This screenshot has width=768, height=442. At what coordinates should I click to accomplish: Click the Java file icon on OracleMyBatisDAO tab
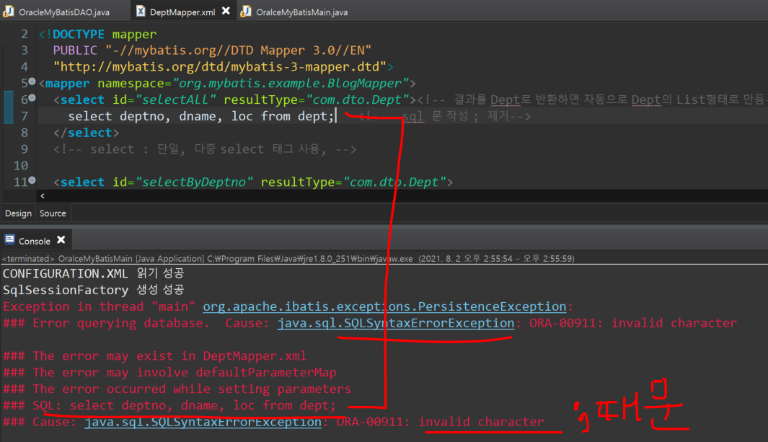[x=9, y=12]
